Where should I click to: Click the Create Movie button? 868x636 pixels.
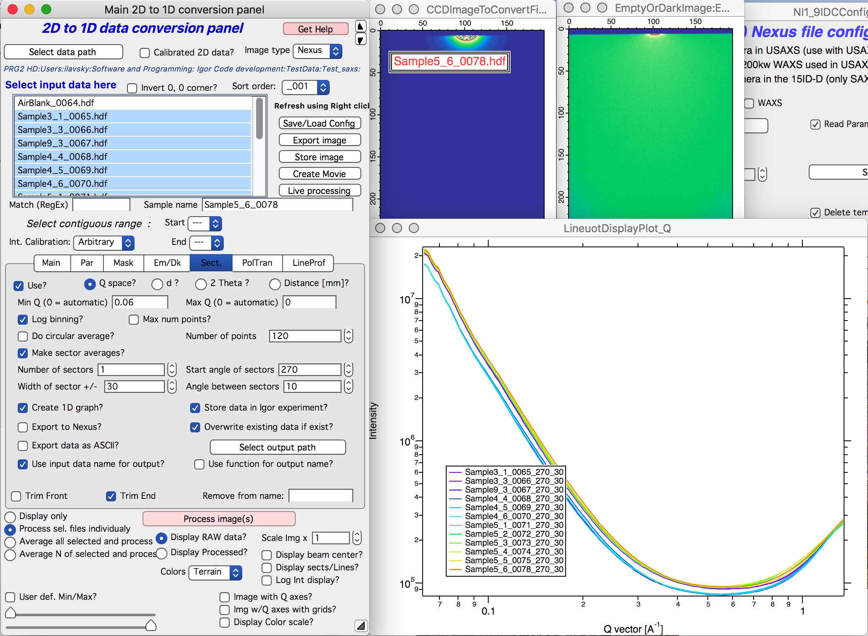(320, 174)
